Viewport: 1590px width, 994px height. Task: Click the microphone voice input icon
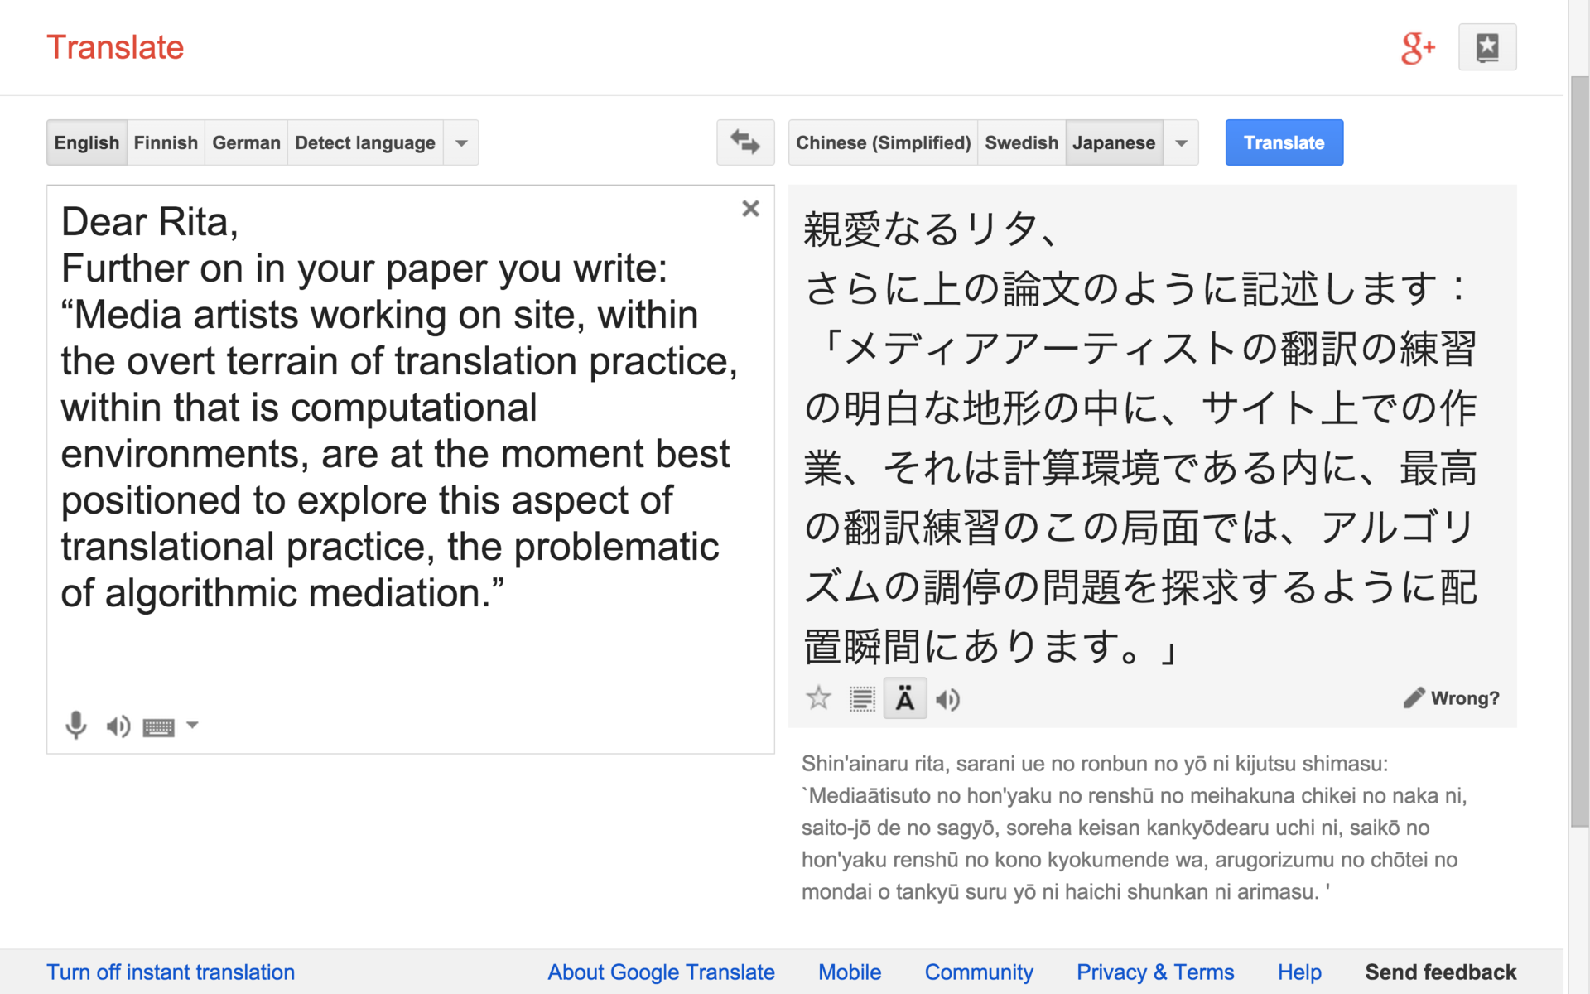pyautogui.click(x=75, y=726)
